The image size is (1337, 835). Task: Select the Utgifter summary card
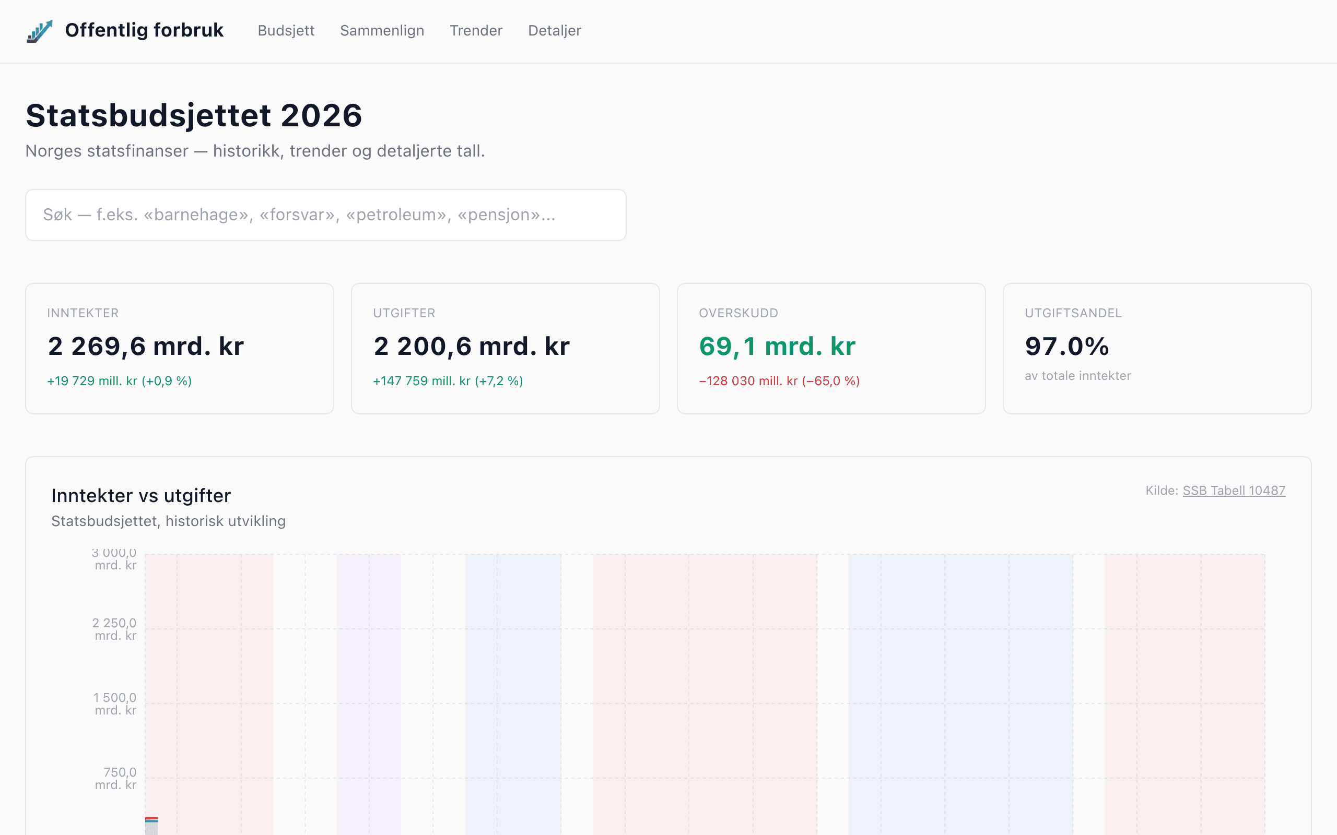pyautogui.click(x=505, y=349)
